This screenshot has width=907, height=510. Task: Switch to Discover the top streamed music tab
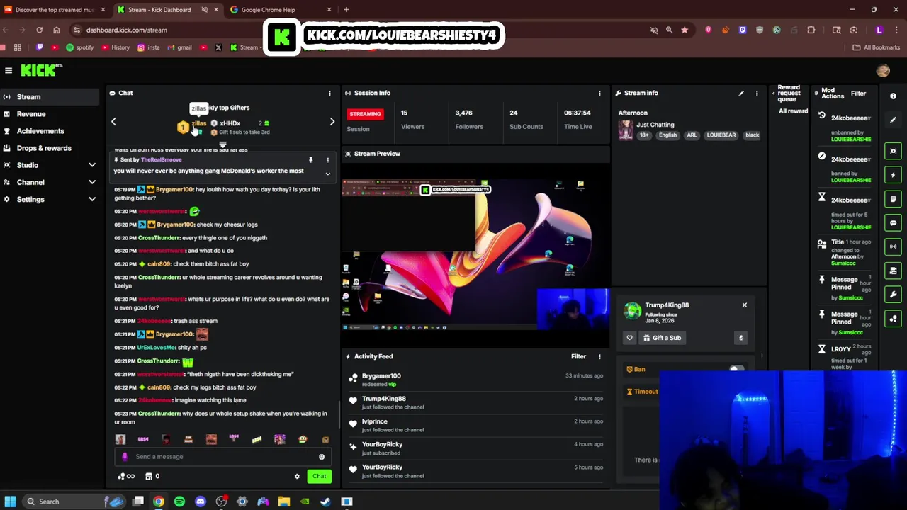click(55, 10)
